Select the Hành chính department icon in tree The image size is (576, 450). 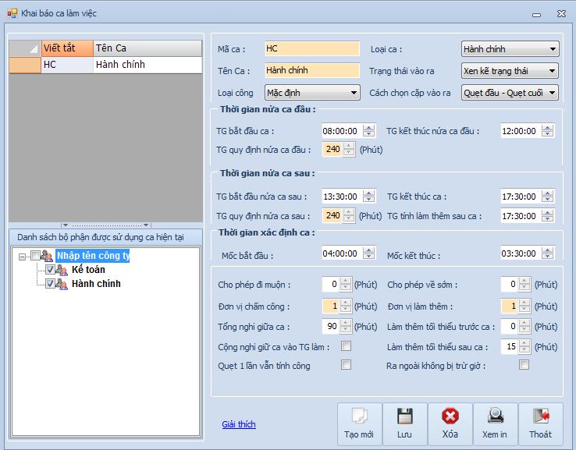(62, 285)
